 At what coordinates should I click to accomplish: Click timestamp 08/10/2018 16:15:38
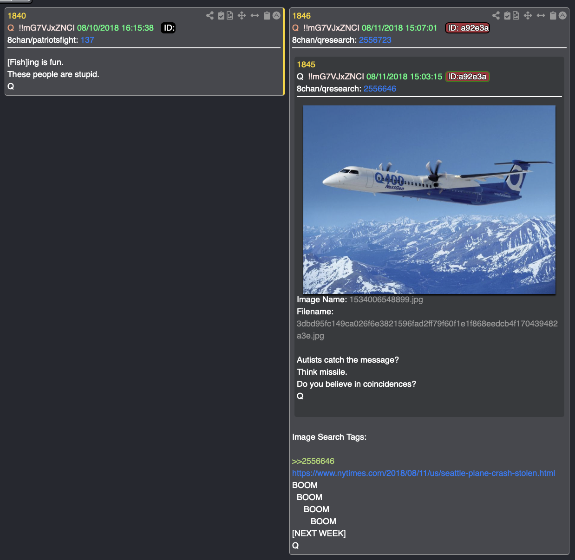(115, 28)
